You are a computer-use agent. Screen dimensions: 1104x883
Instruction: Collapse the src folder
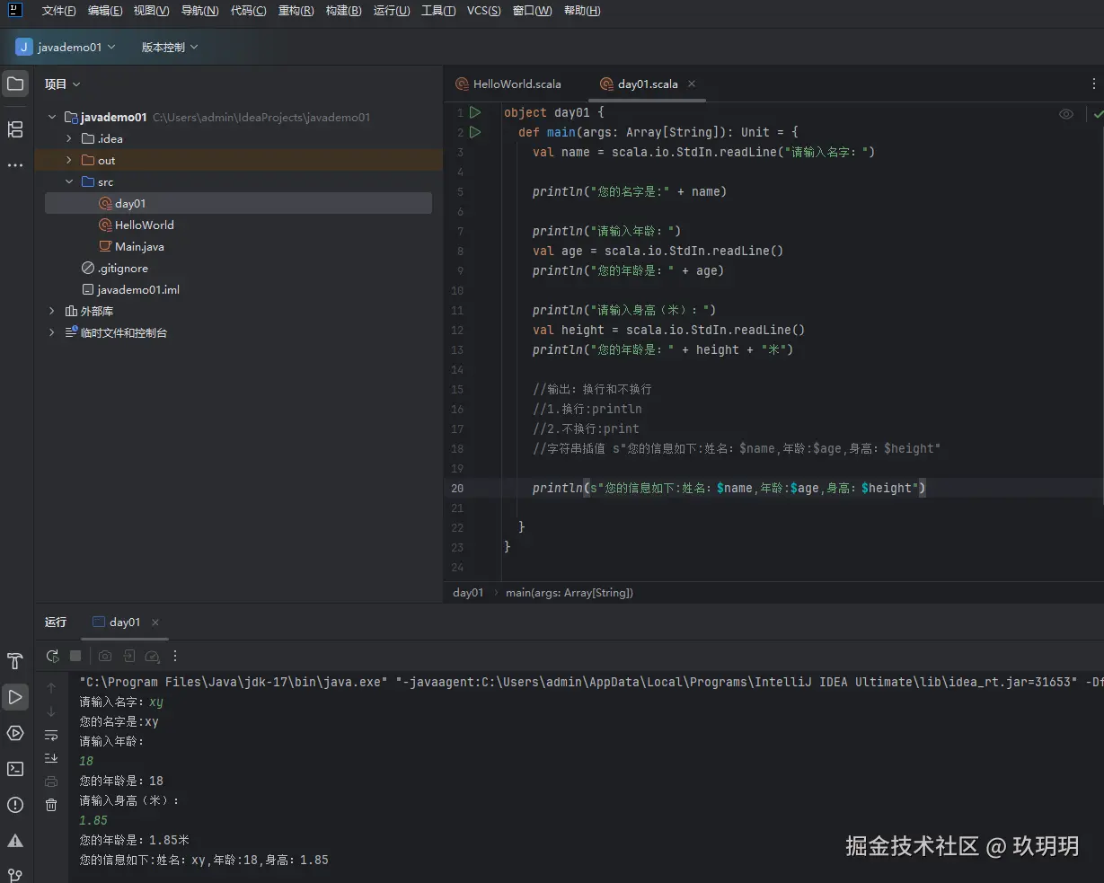69,181
